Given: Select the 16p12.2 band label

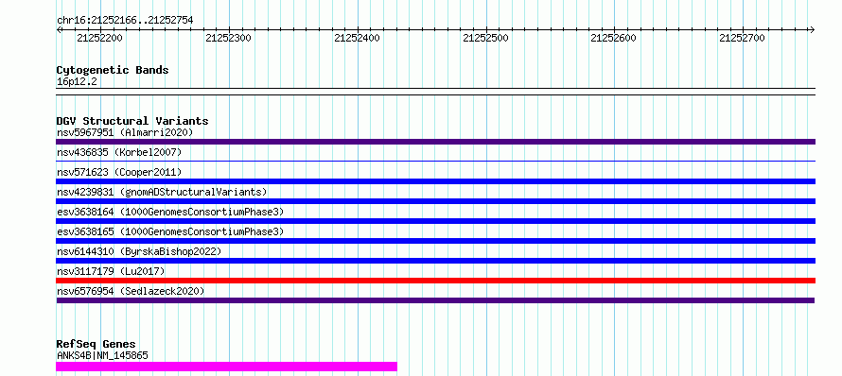Looking at the screenshot, I should click(77, 82).
